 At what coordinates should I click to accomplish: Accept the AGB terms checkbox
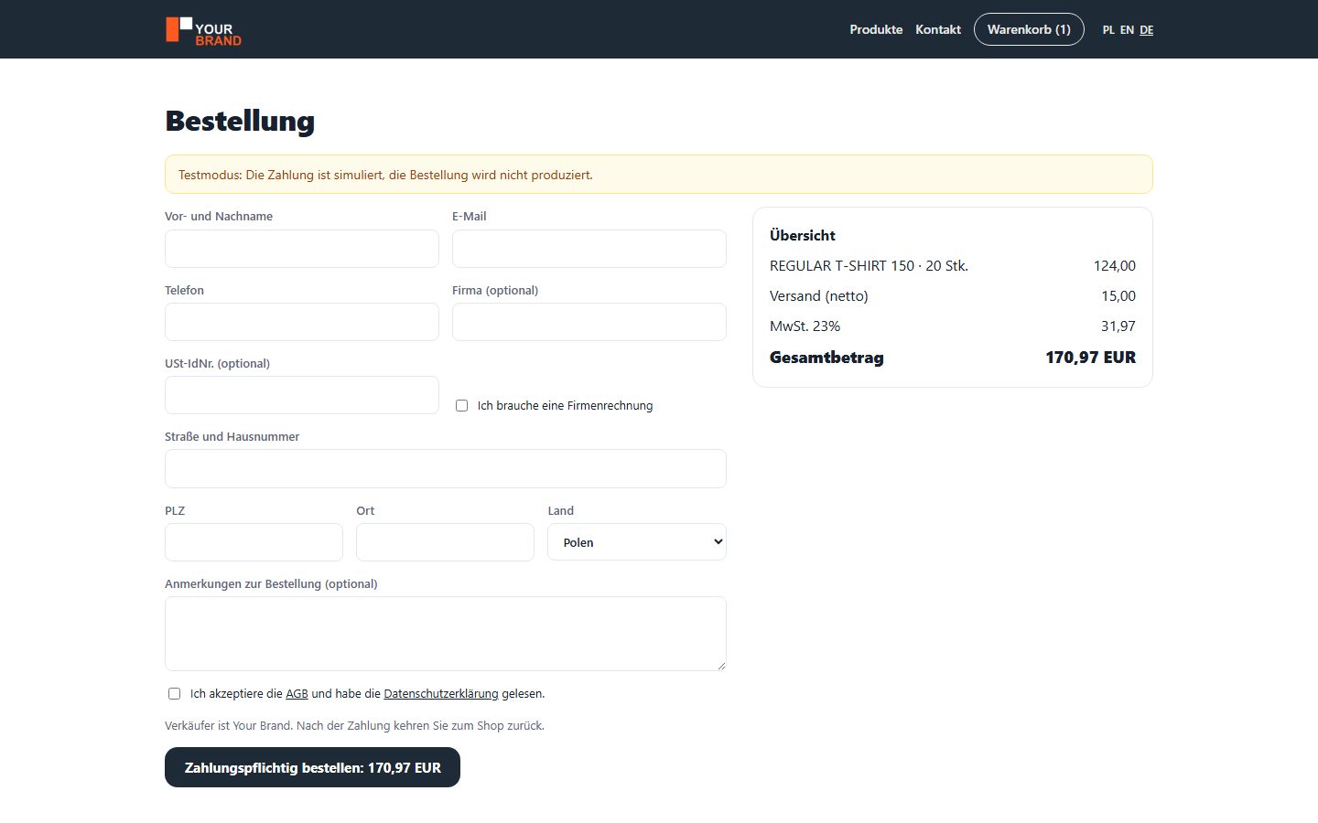click(174, 693)
